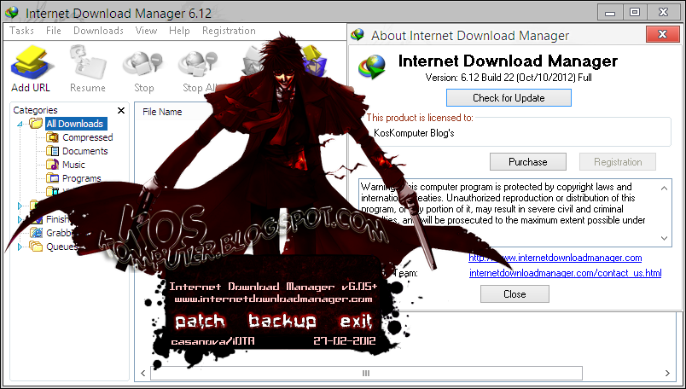
Task: Click the download list scroll right arrow
Action: 667,374
